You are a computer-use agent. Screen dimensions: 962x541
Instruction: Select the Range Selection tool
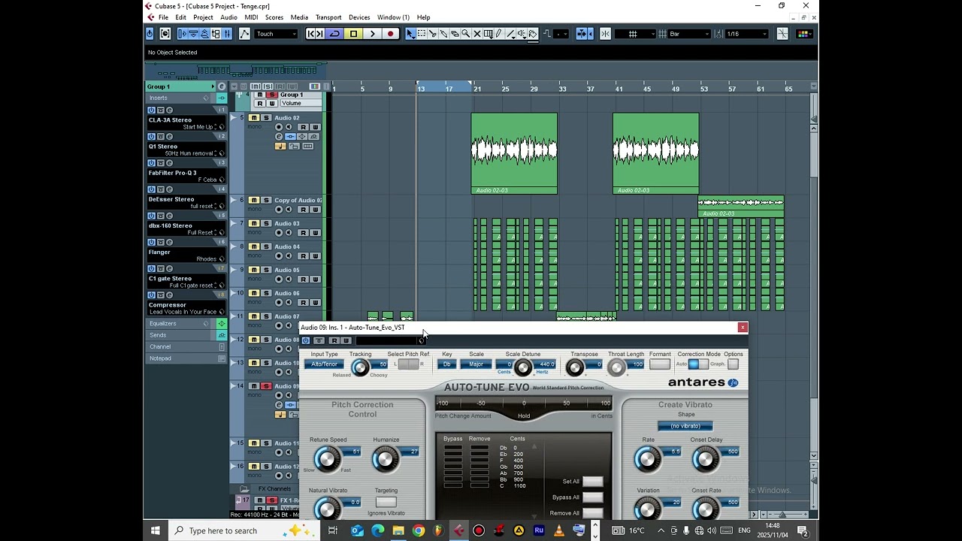click(x=422, y=34)
